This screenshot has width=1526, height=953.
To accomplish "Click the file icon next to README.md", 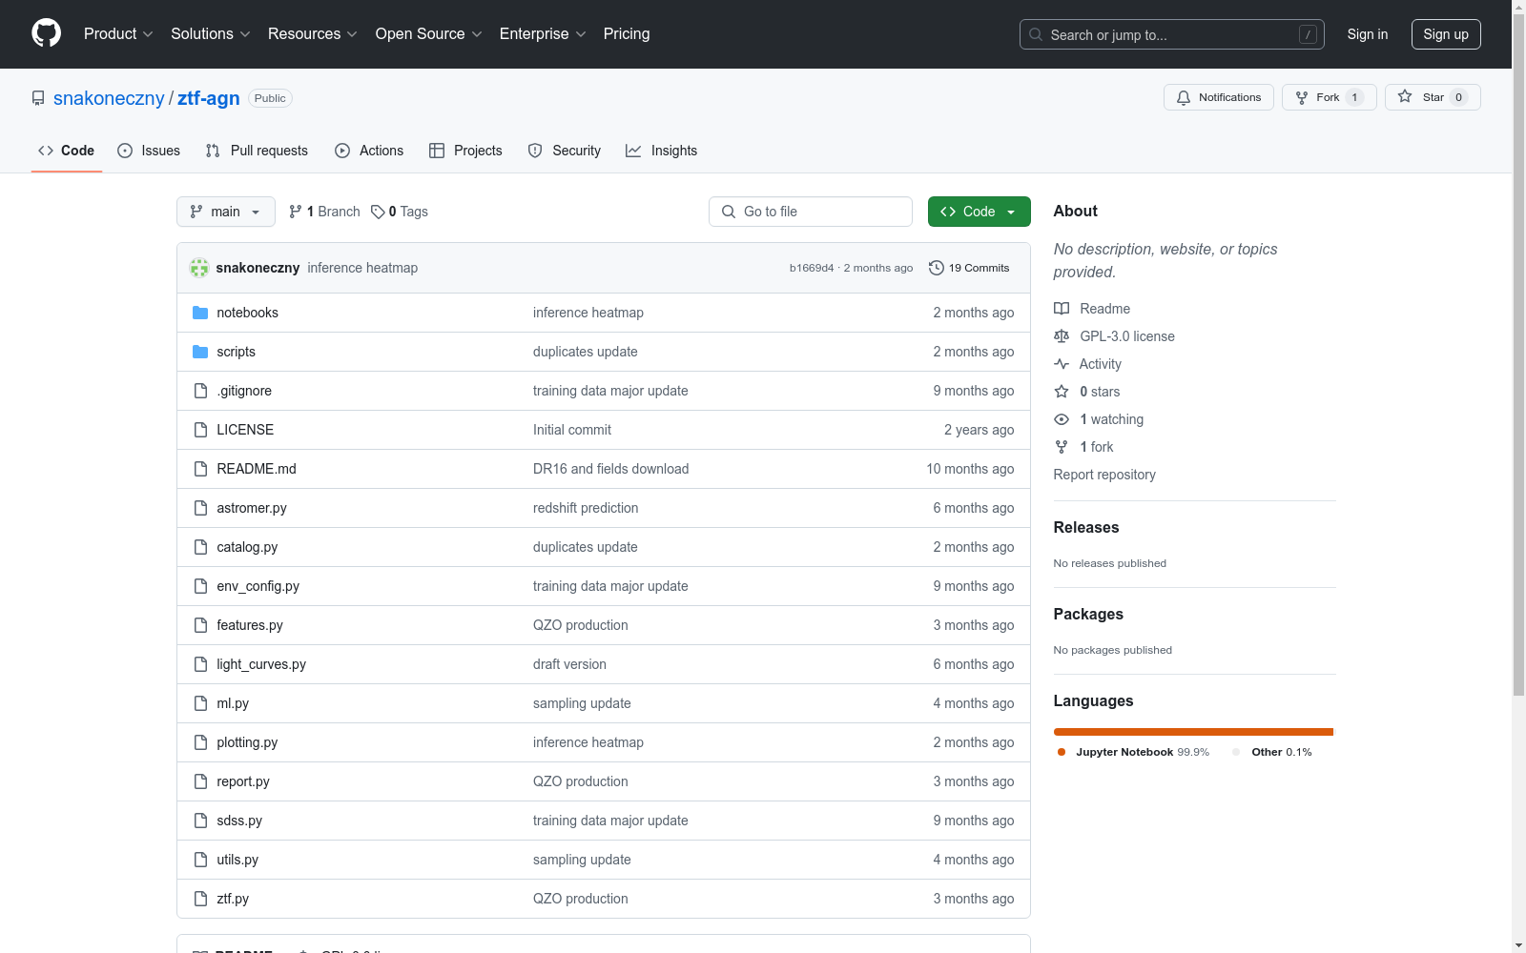I will 200,469.
